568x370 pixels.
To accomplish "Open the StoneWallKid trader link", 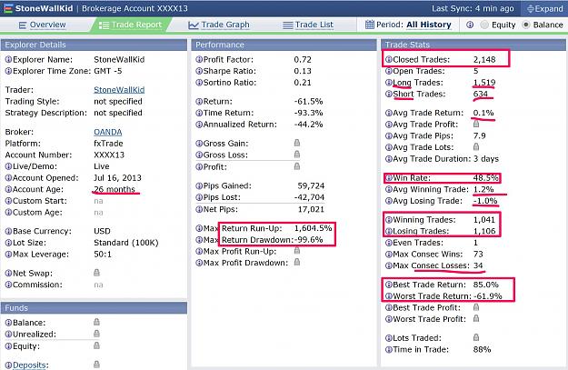I will pos(119,89).
